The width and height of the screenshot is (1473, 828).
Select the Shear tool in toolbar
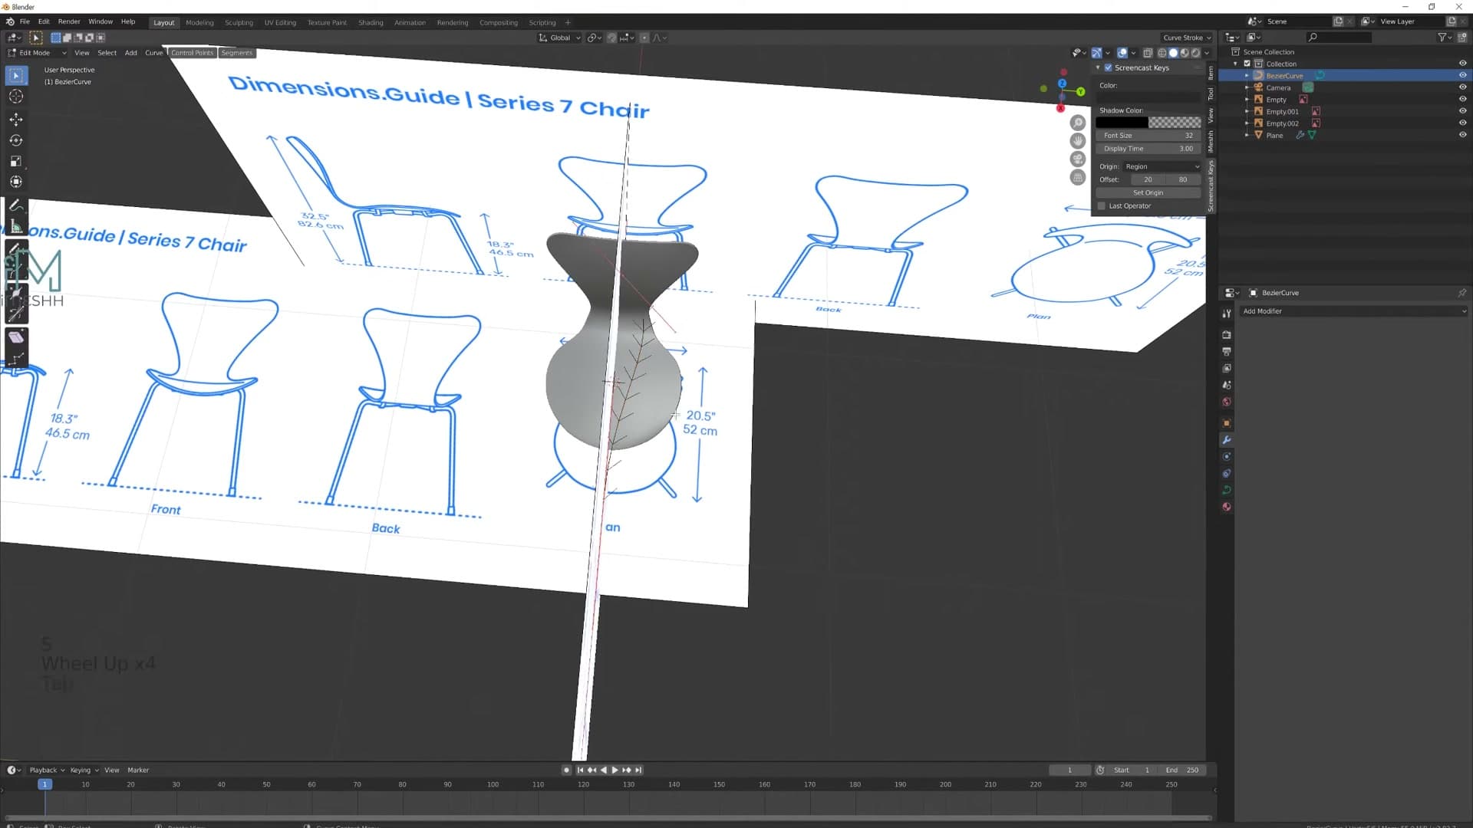tap(16, 337)
